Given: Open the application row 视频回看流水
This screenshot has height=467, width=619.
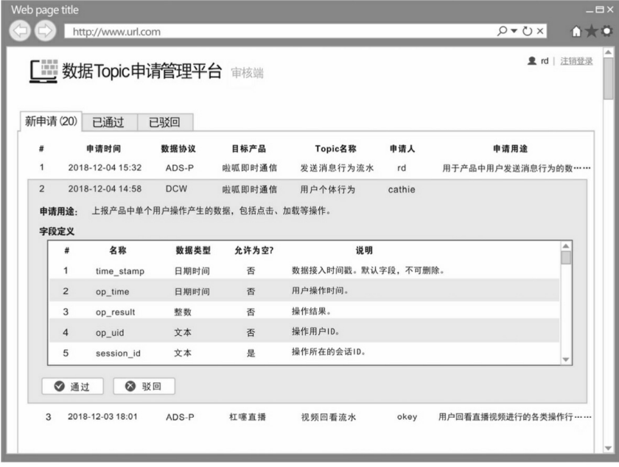Looking at the screenshot, I should 311,417.
